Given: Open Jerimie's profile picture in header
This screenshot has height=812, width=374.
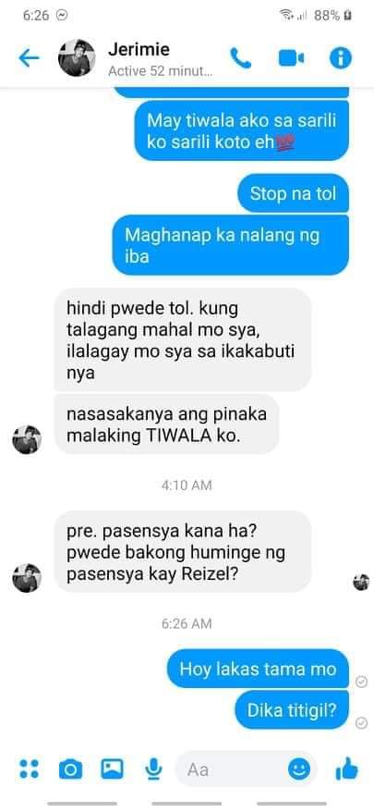Looking at the screenshot, I should (77, 58).
